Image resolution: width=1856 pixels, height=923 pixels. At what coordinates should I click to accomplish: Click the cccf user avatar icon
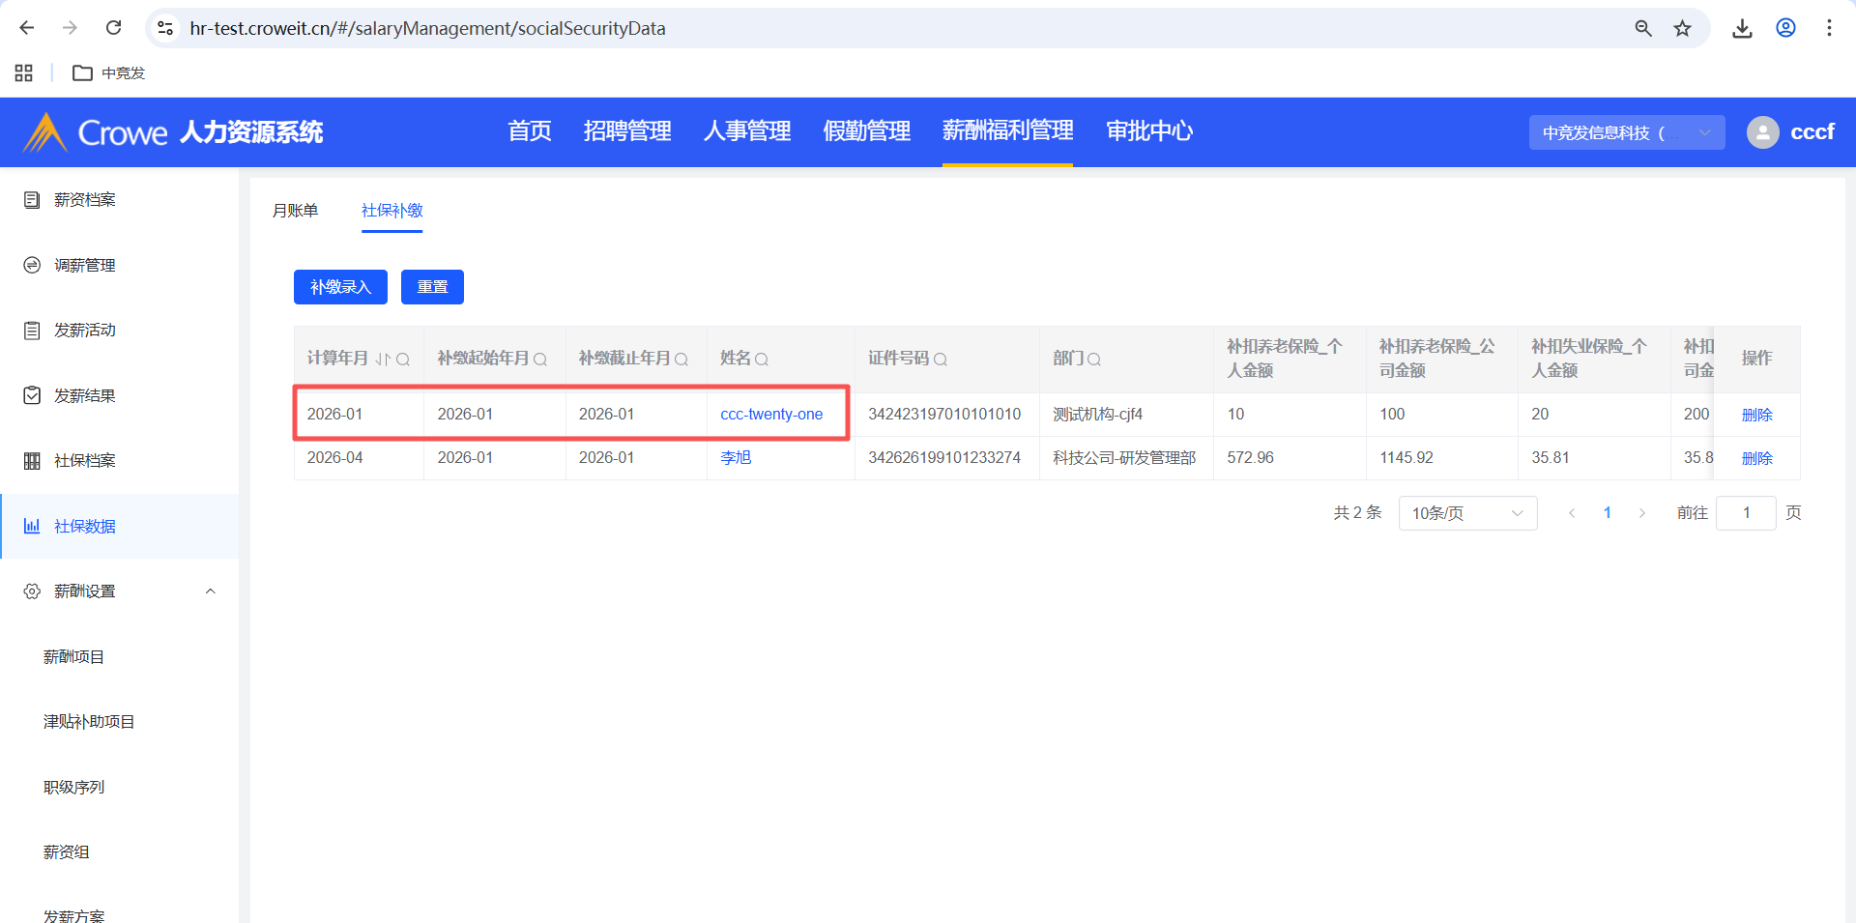coord(1762,132)
